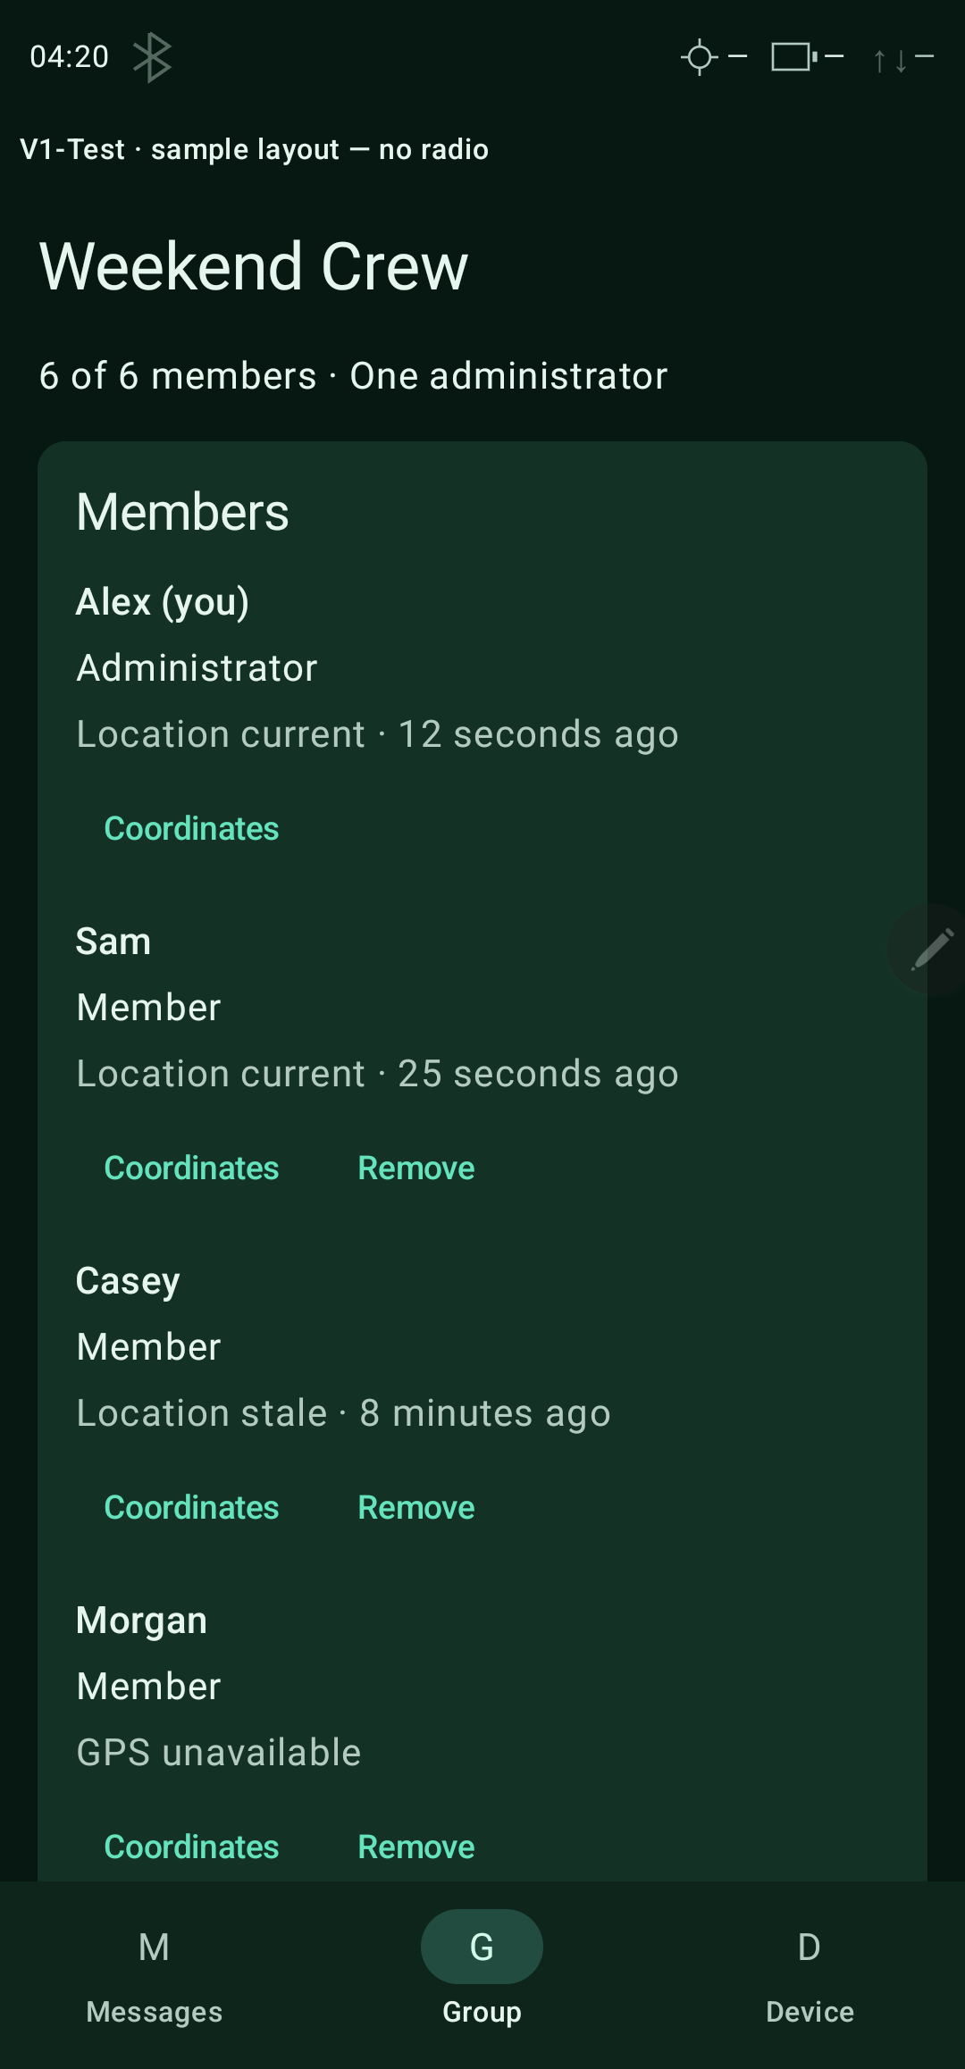Open the Messages tab label
Viewport: 965px width, 2069px height.
tap(155, 2012)
